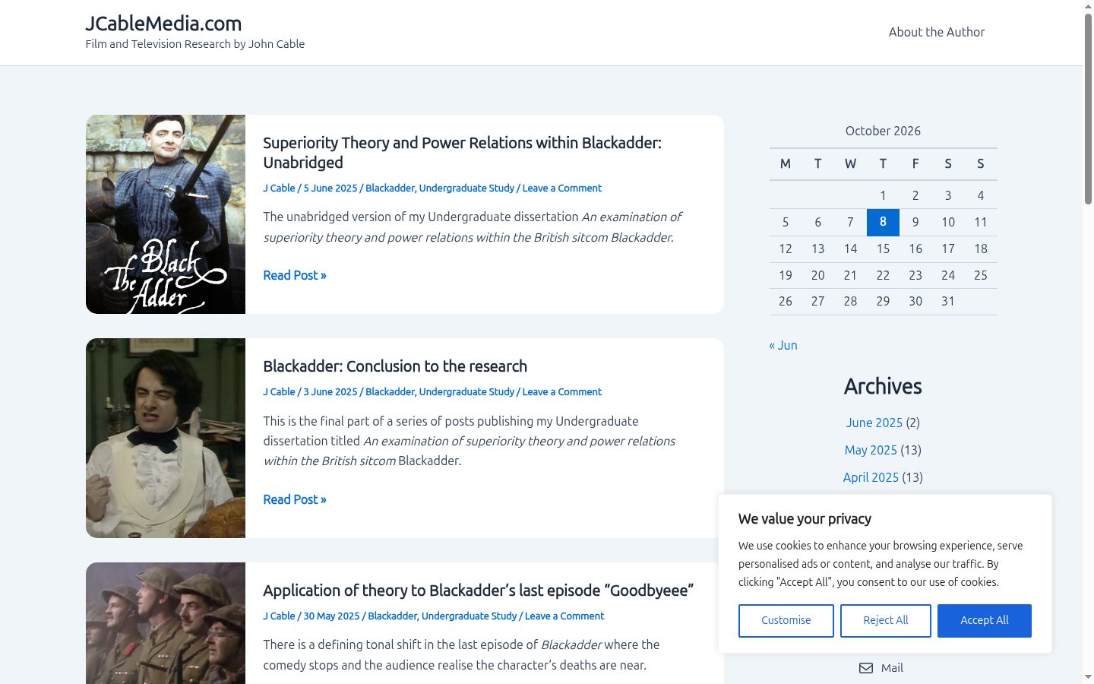
Task: Click the page's vertical scrollbar thumb
Action: tap(1088, 109)
